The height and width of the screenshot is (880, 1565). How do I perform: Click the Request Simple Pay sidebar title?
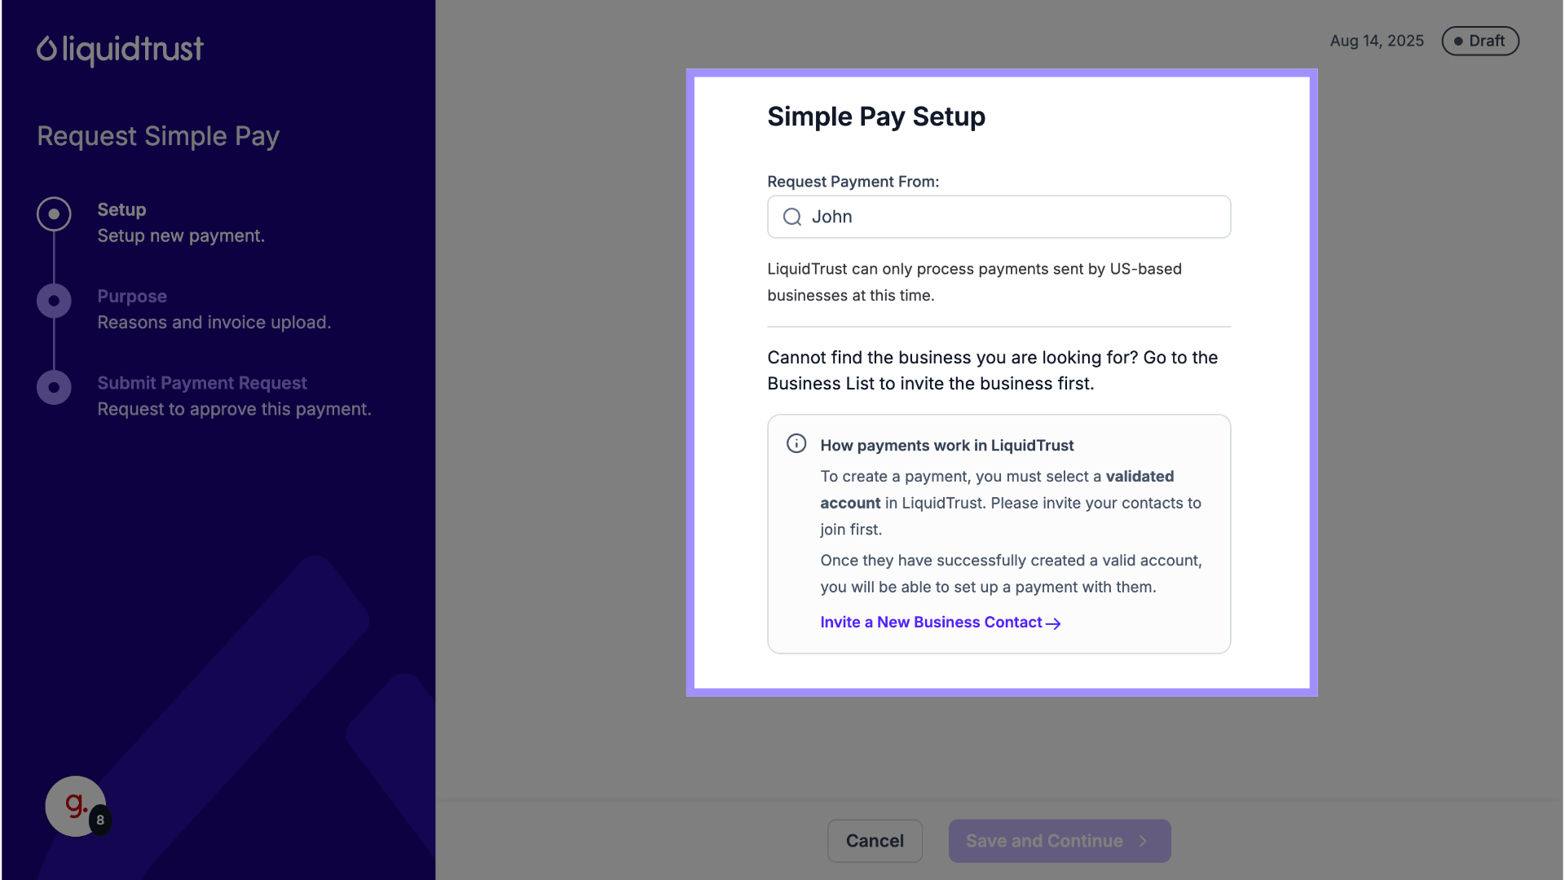158,136
